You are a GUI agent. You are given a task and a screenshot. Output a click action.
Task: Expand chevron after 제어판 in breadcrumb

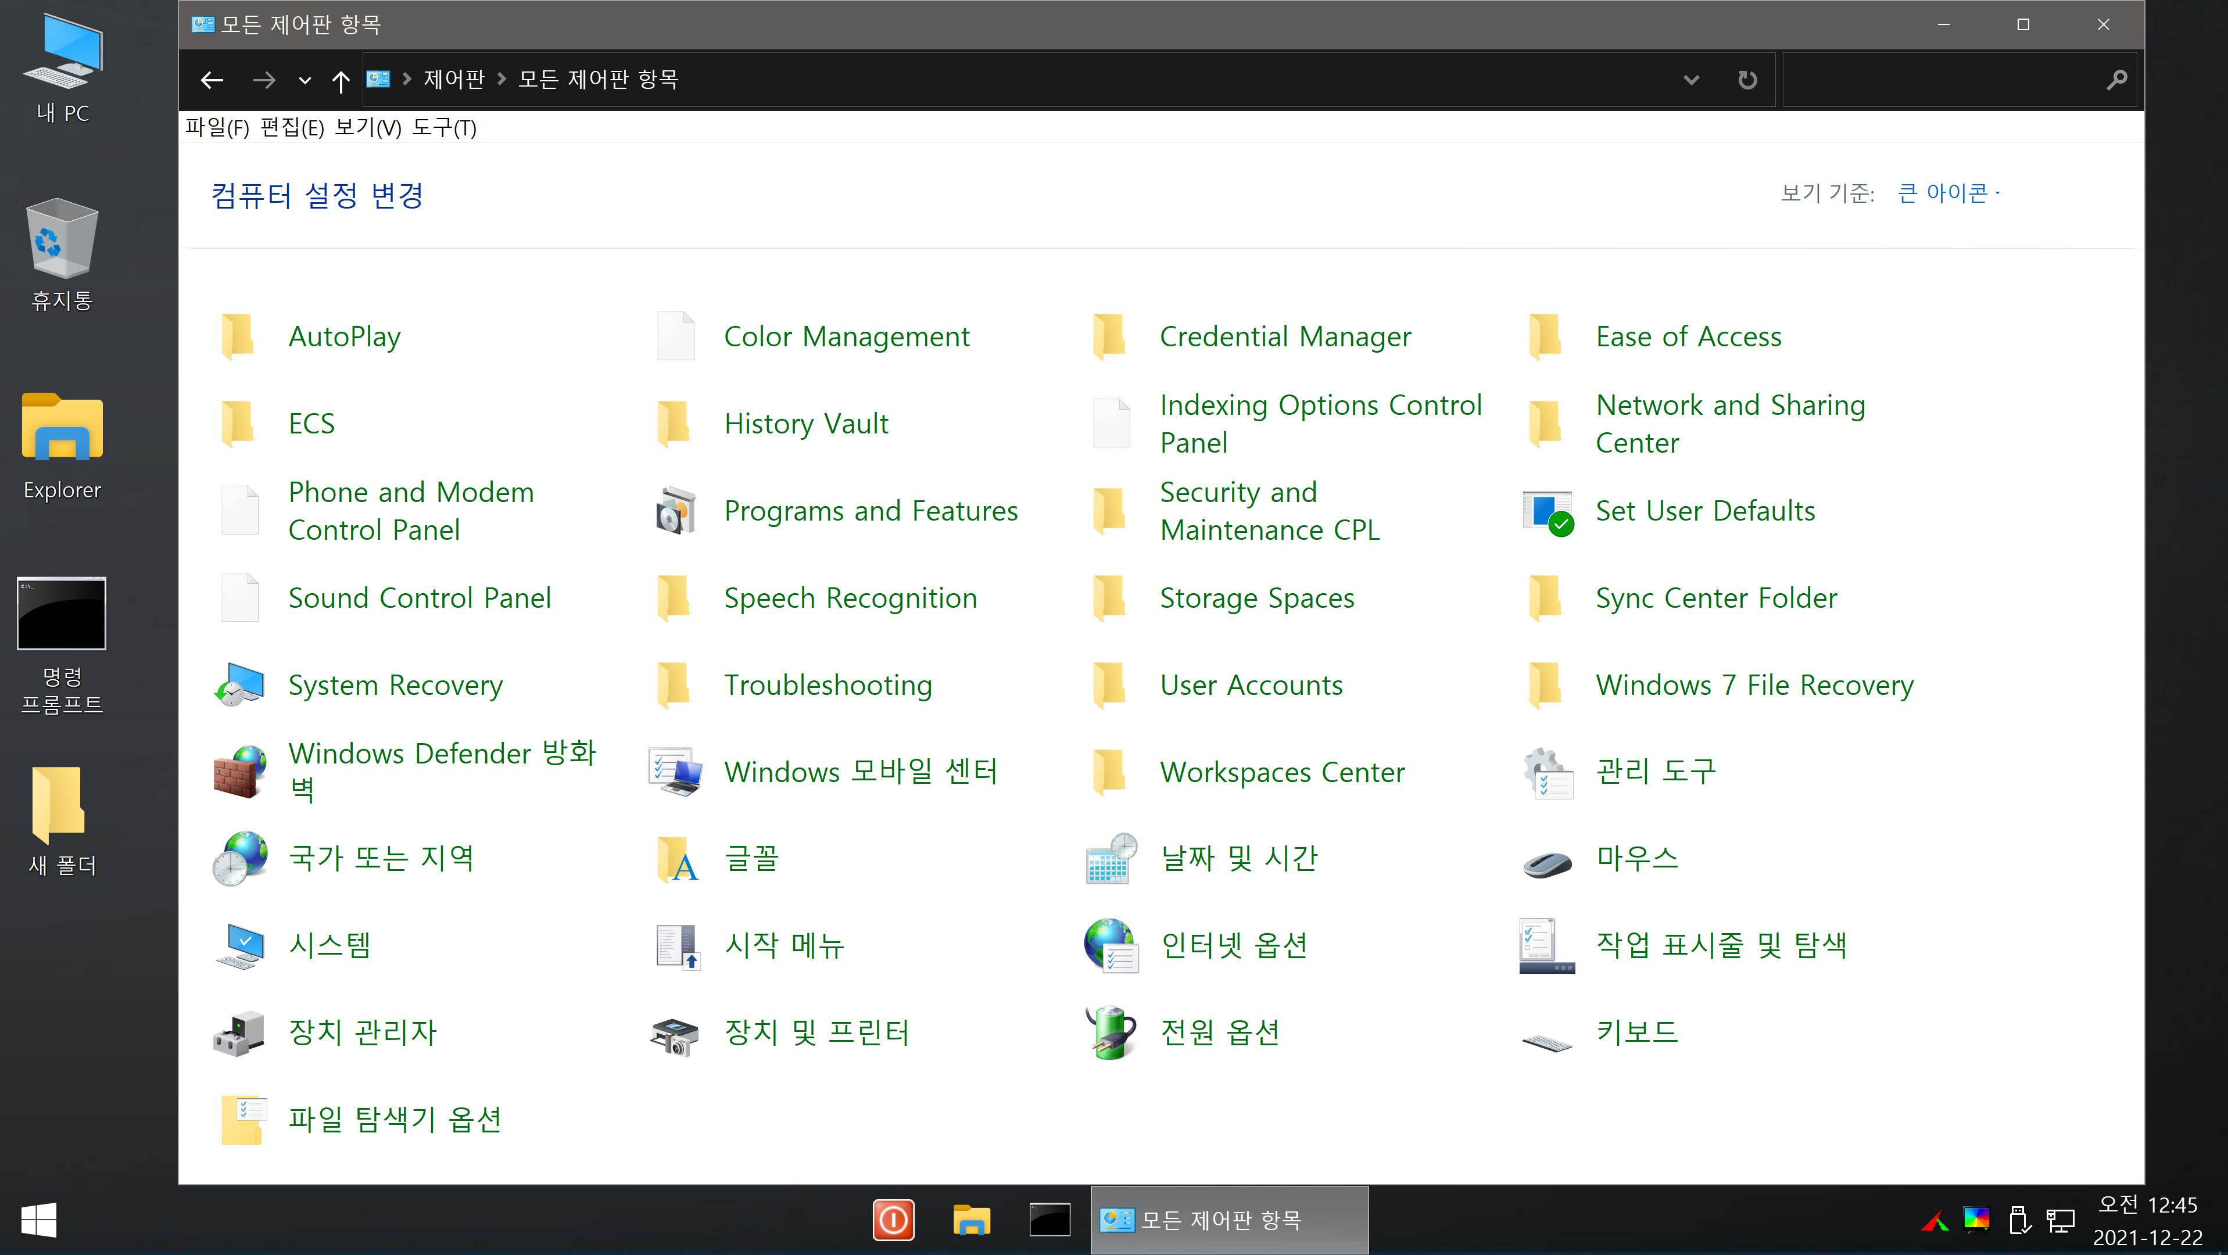pyautogui.click(x=502, y=80)
